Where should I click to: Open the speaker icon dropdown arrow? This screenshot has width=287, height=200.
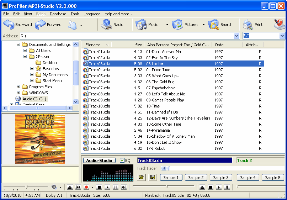[x=60, y=187]
